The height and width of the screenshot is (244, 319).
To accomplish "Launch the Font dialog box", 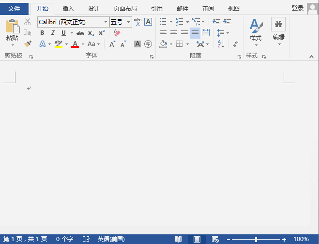I will click(152, 57).
